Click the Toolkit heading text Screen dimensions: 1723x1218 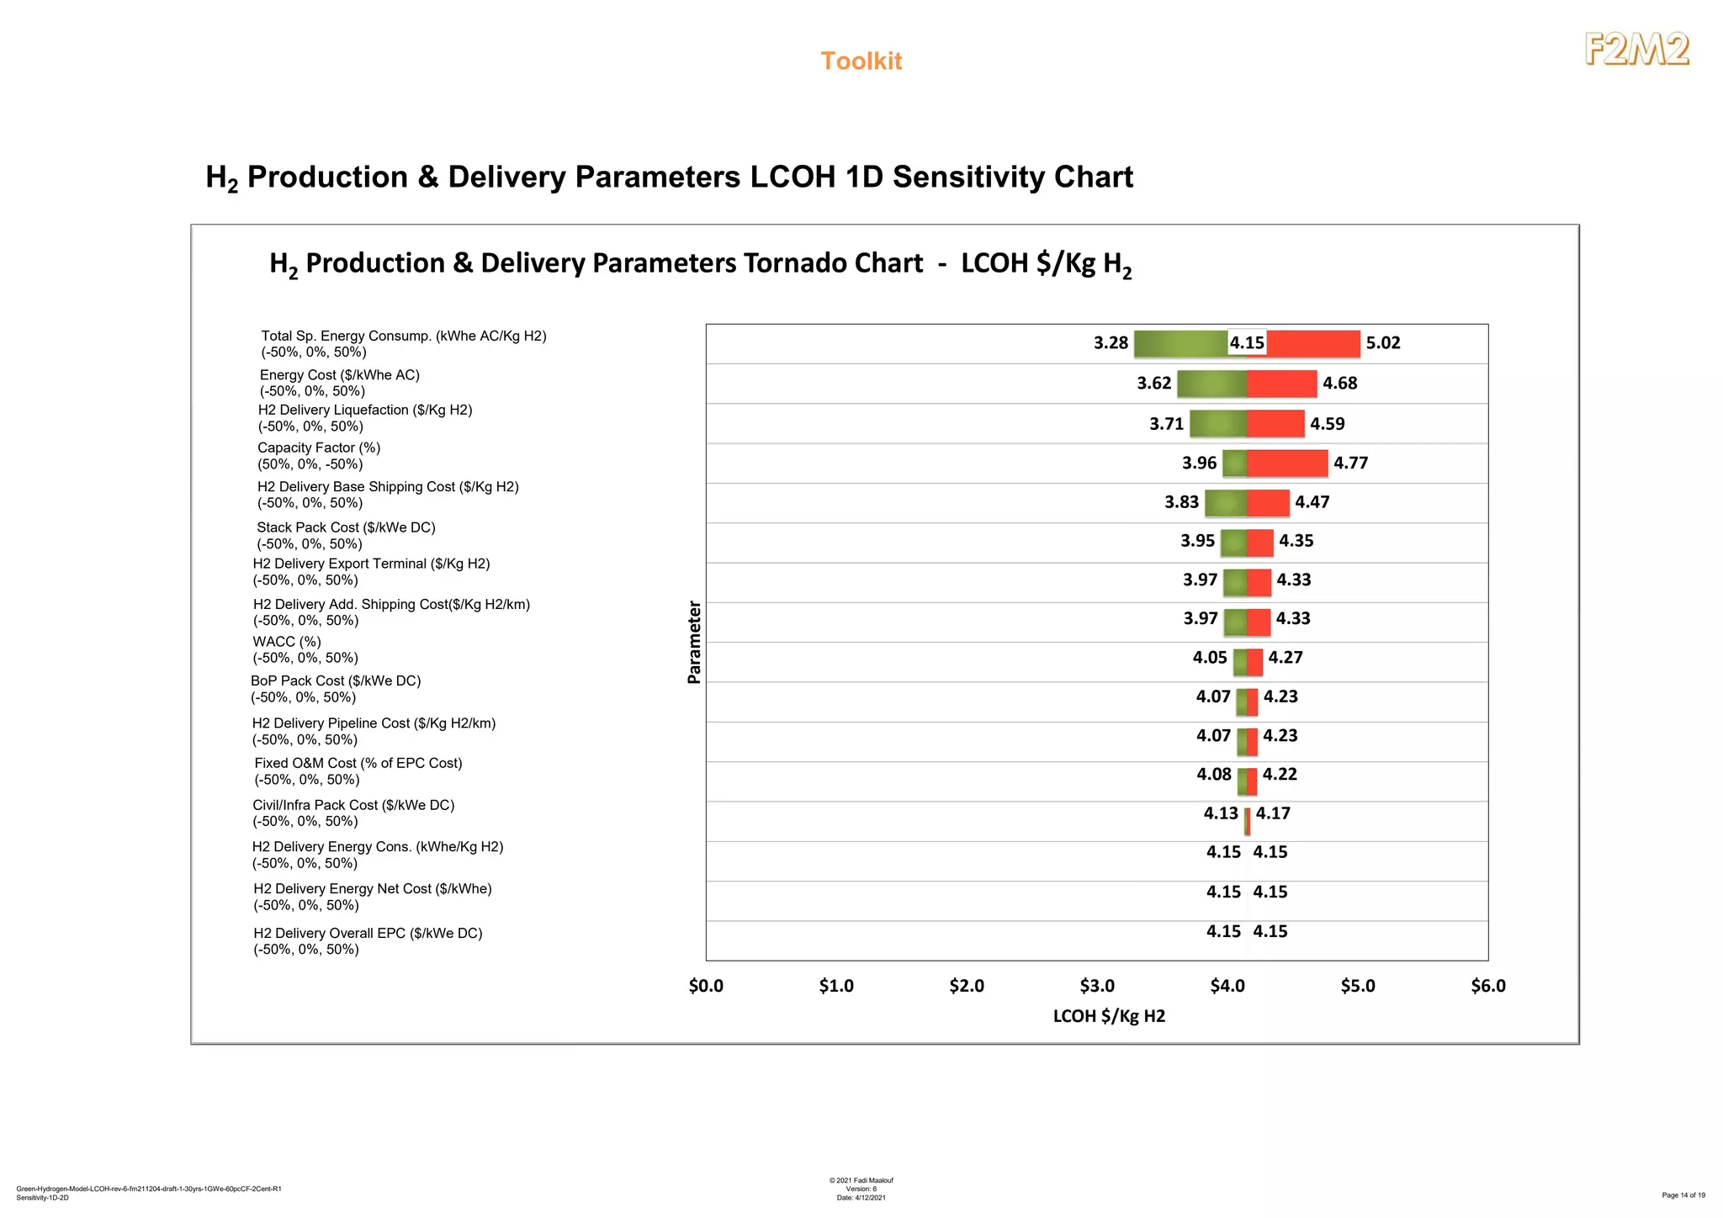pos(861,61)
